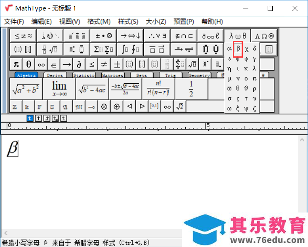The height and width of the screenshot is (247, 308).
Task: Switch to the Geometry tab
Action: tap(199, 75)
